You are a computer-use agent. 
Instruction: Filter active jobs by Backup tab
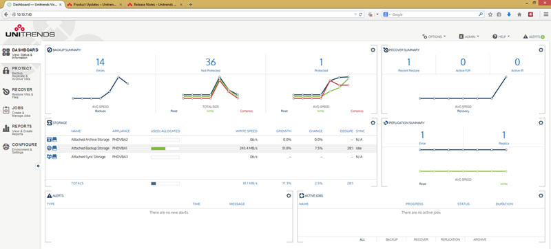391,239
